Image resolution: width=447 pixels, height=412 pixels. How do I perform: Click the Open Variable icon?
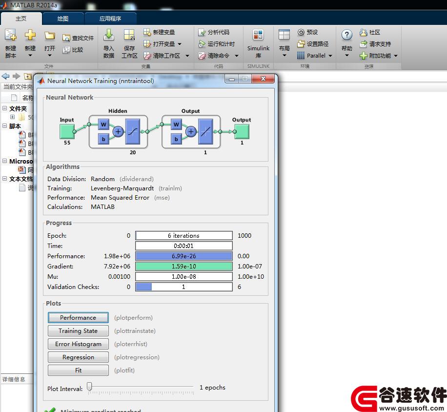[x=147, y=44]
